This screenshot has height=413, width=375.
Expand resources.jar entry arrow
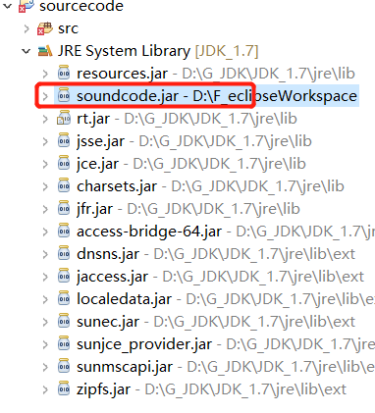click(x=45, y=74)
